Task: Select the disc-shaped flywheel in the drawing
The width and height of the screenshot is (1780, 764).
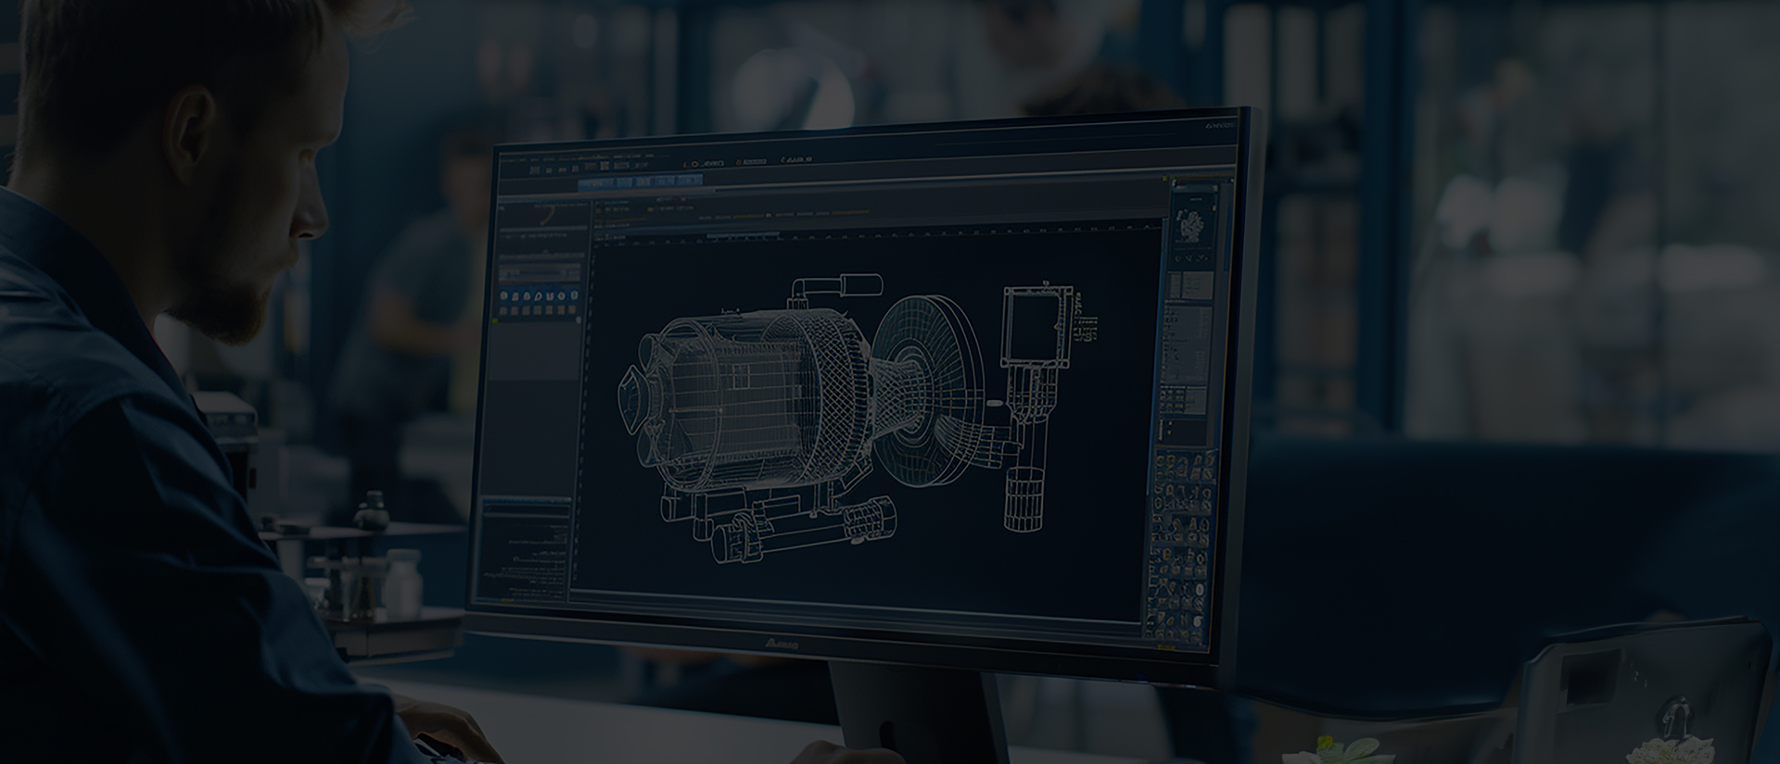Action: coord(930,390)
